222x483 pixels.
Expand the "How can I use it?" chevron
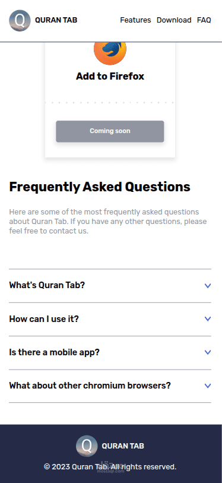point(208,319)
